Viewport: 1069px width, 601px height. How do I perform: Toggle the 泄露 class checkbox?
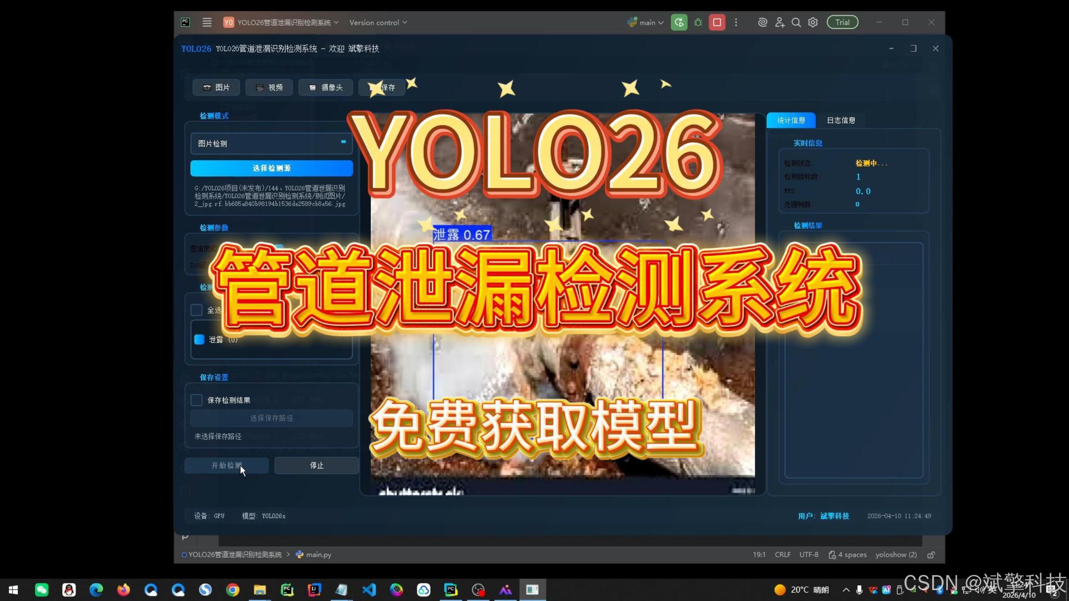click(199, 339)
